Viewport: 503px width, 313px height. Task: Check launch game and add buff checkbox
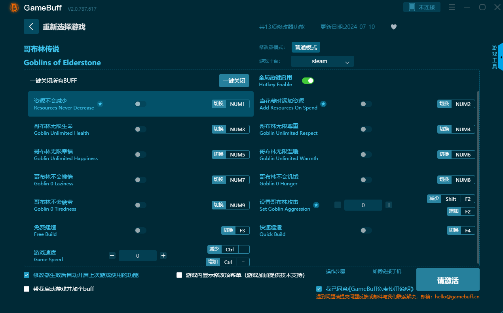pyautogui.click(x=27, y=289)
